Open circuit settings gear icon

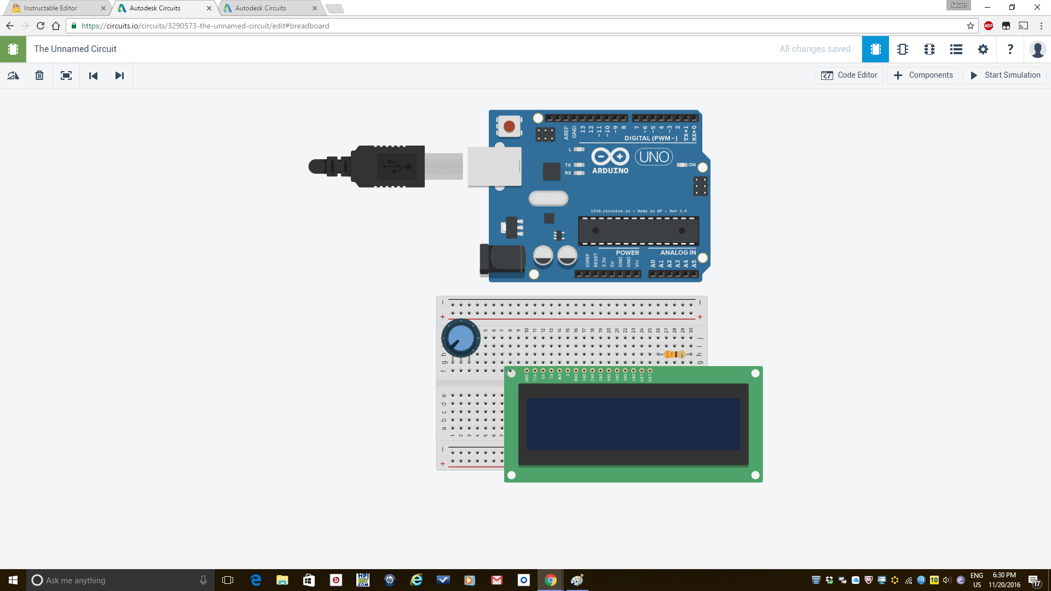click(x=983, y=49)
